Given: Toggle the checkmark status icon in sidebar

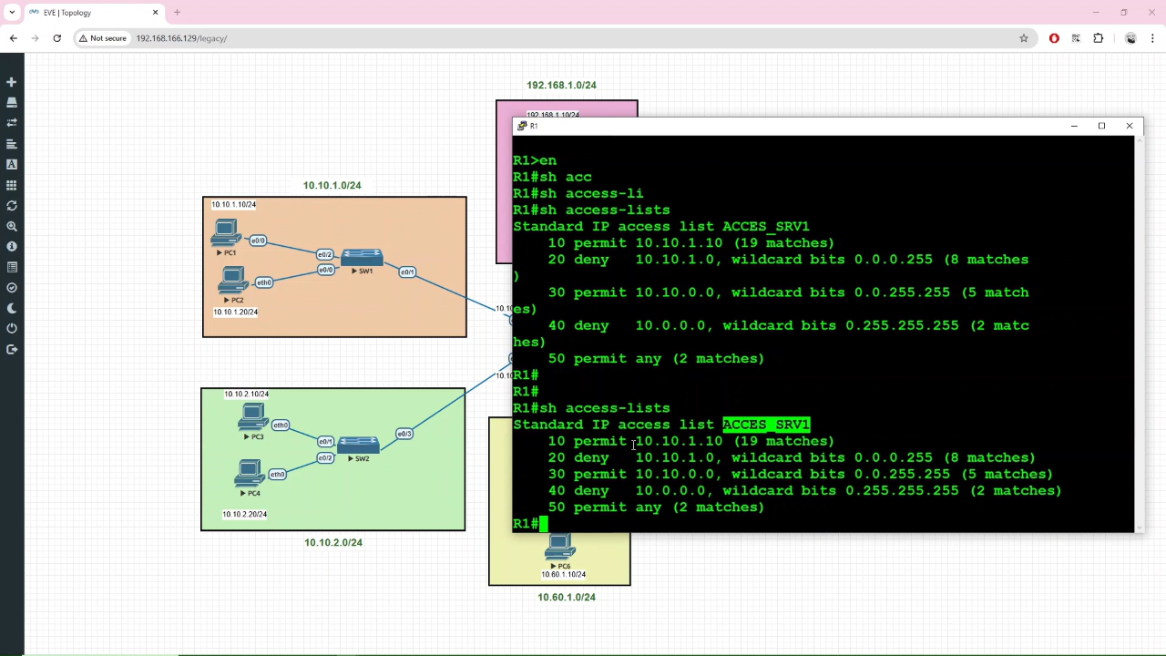Looking at the screenshot, I should (12, 285).
